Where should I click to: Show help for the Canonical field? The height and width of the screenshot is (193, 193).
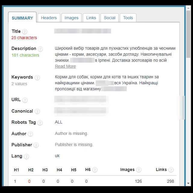pos(37,111)
